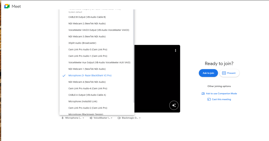Click the Ask to join button
This screenshot has height=141, width=269.
(x=208, y=73)
